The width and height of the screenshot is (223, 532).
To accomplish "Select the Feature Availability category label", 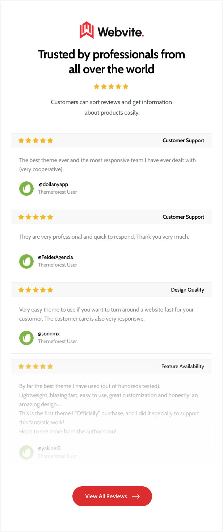I will coord(182,367).
